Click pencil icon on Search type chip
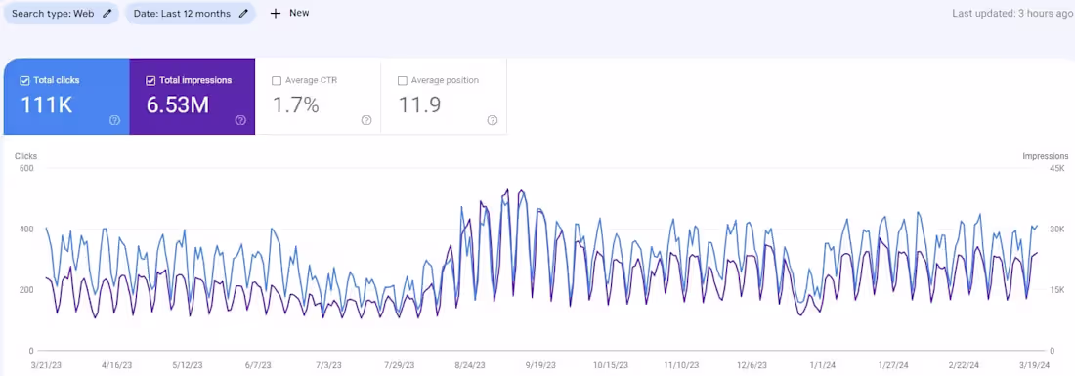This screenshot has height=376, width=1075. tap(107, 13)
